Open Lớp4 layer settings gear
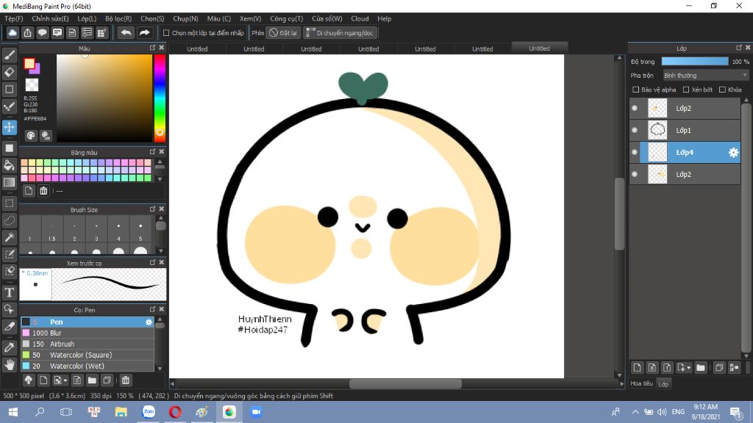This screenshot has width=753, height=423. tap(733, 153)
